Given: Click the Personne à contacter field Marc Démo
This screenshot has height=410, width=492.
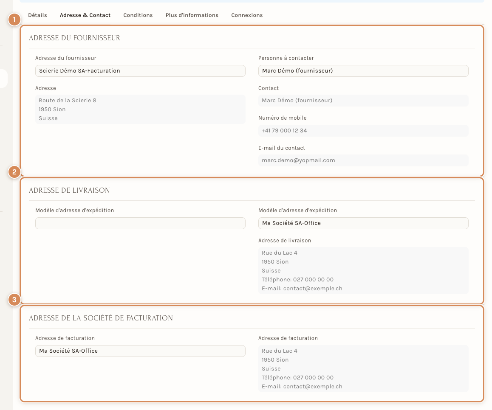Looking at the screenshot, I should (x=363, y=71).
